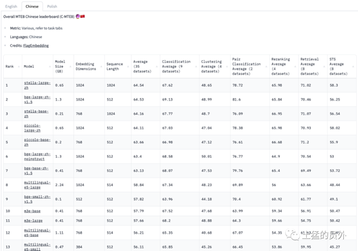Open the bge-large-zh-v1.5 model link

[37, 99]
